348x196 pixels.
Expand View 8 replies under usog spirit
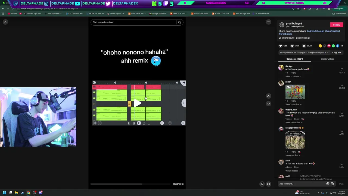coord(293,155)
